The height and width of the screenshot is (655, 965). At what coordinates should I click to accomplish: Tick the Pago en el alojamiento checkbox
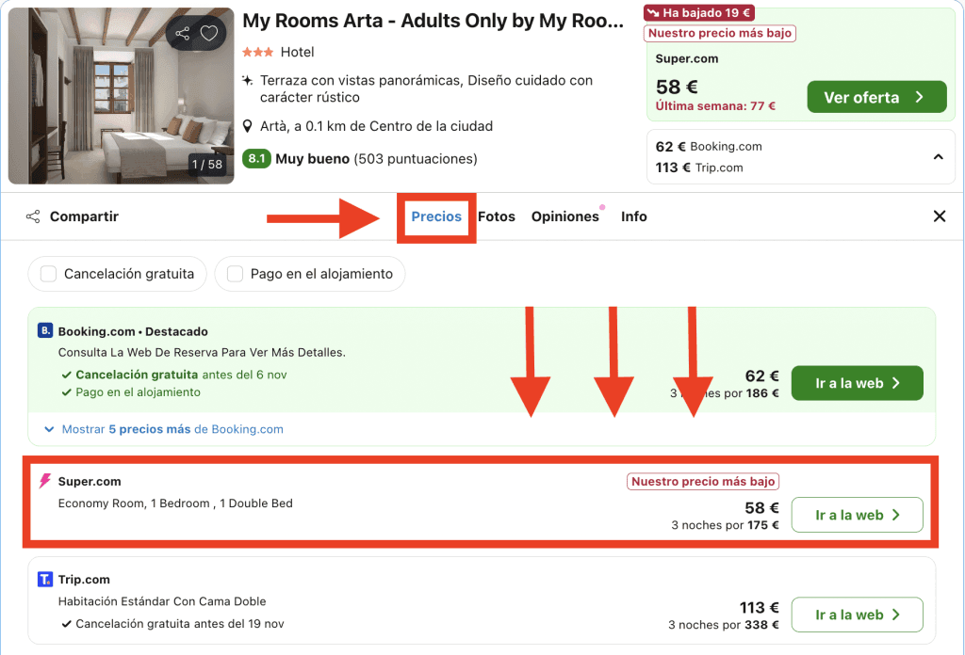(235, 274)
